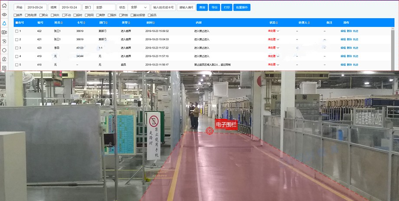This screenshot has width=399, height=201.
Task: Sort the table by the 时间 column header
Action: coord(150,22)
